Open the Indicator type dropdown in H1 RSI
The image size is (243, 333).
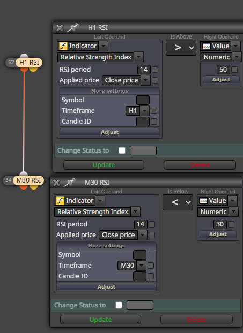click(x=103, y=46)
